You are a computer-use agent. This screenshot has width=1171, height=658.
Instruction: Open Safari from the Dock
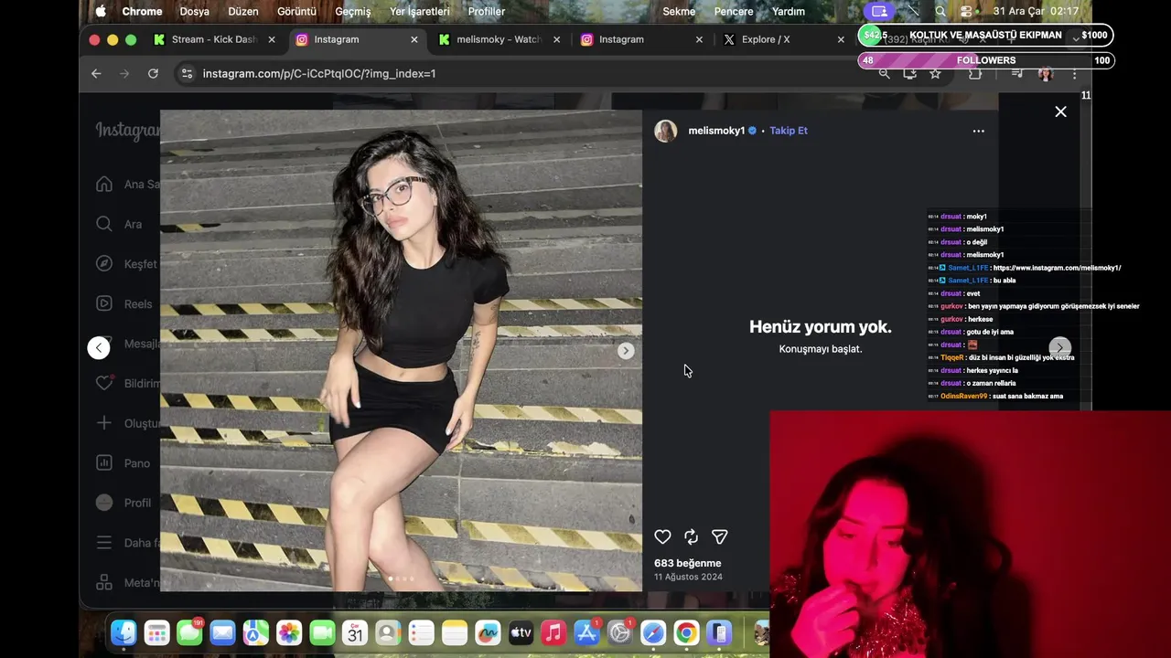(x=653, y=632)
